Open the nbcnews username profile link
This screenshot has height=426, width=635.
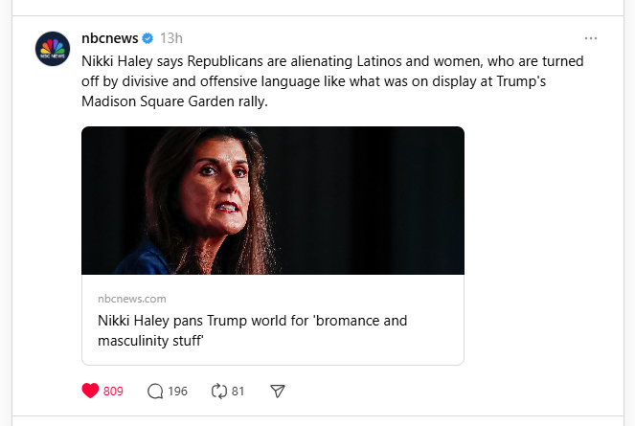[109, 38]
